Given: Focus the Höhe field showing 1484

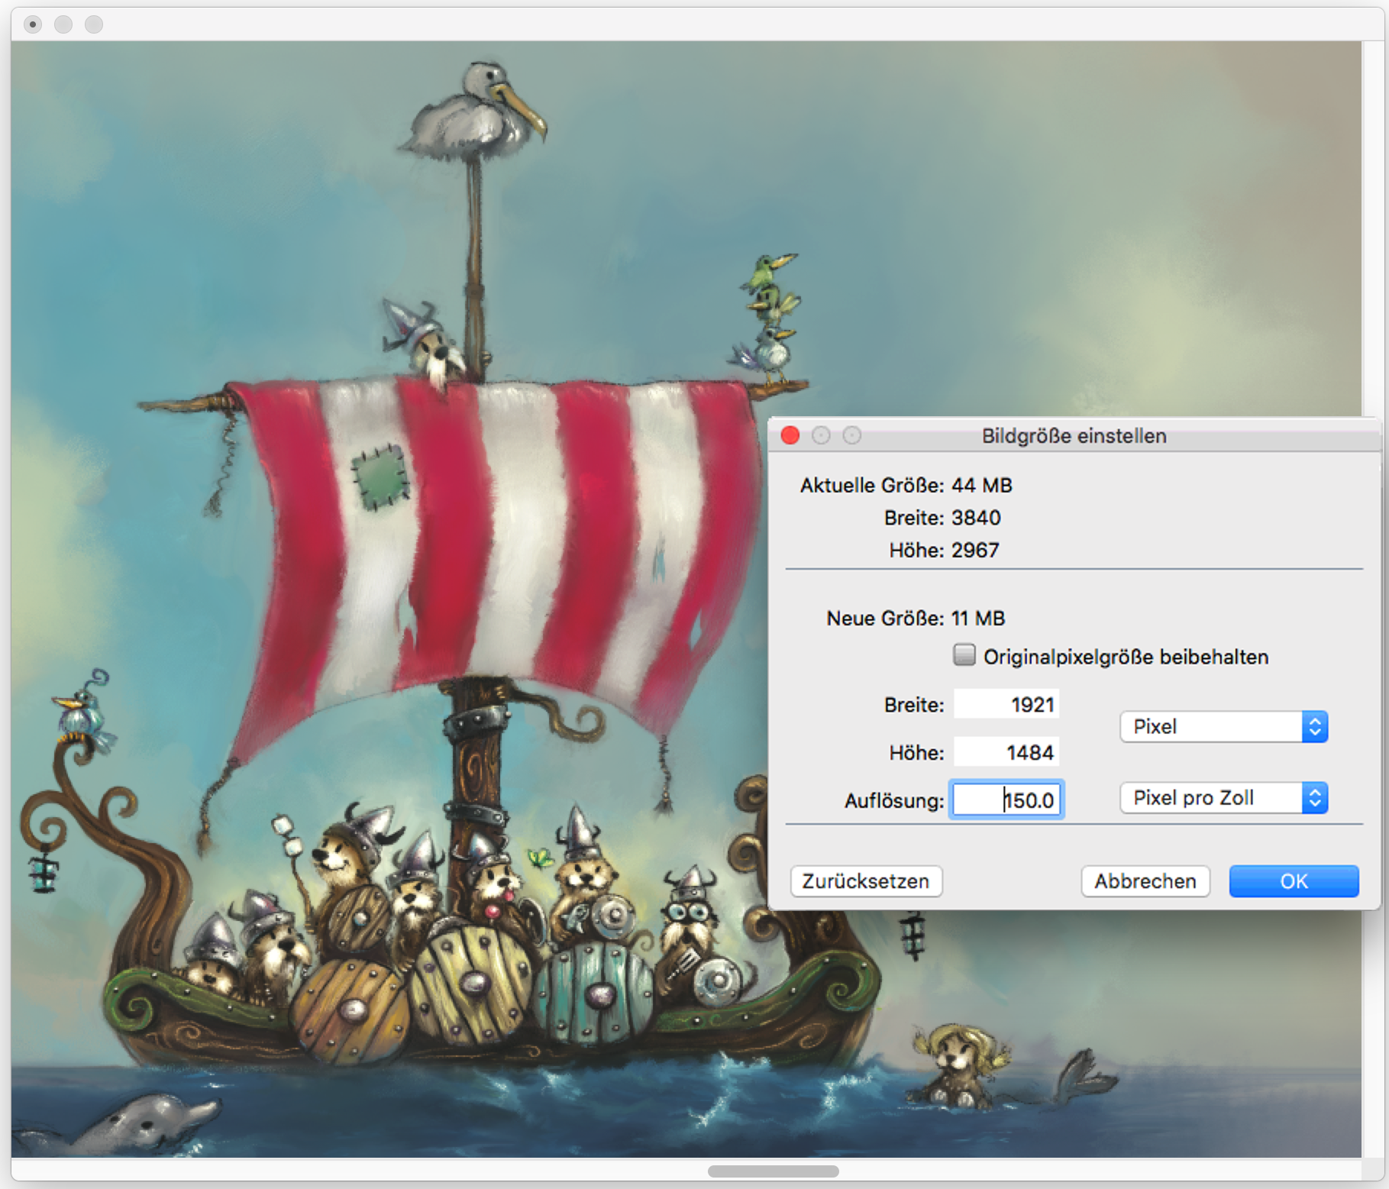Looking at the screenshot, I should click(x=1006, y=752).
